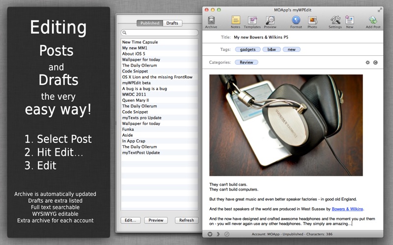Screen dimensions: 393x245
Task: Toggle fullscreen with the window's corner arrows
Action: [x=380, y=10]
